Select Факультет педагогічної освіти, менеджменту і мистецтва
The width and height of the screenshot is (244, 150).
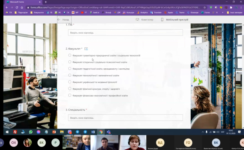(70, 69)
